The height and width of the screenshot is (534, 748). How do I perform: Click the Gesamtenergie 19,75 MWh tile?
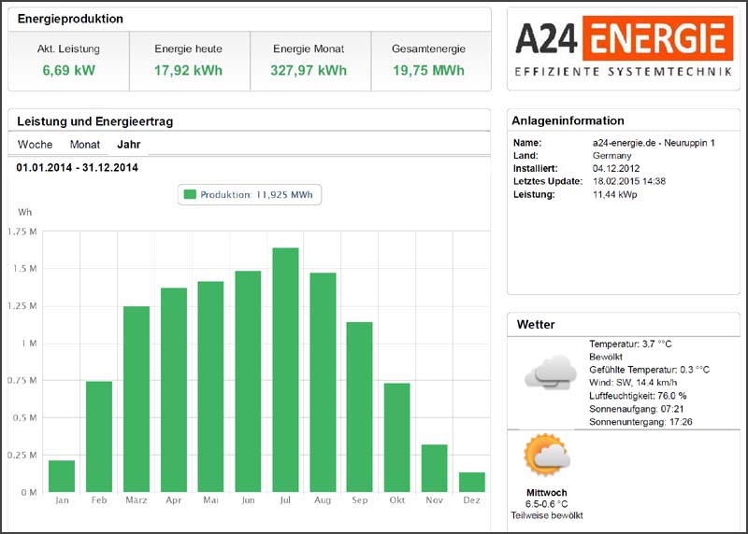point(430,60)
